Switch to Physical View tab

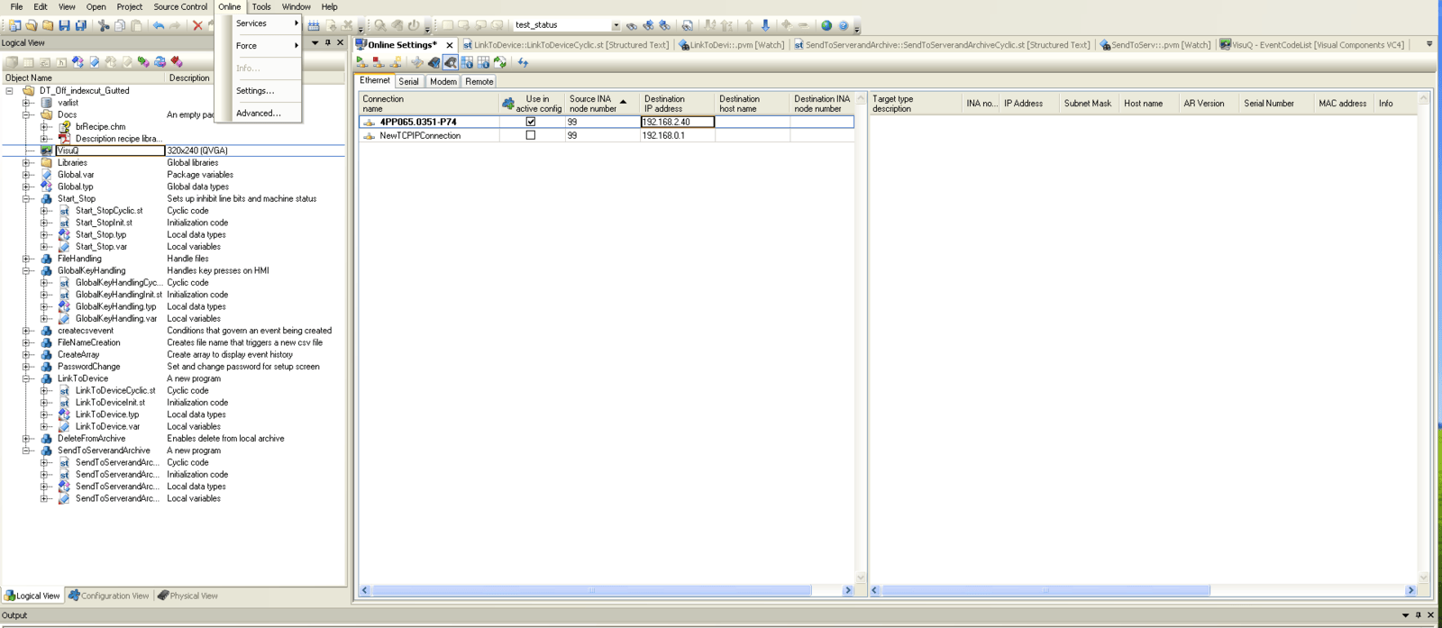coord(187,596)
